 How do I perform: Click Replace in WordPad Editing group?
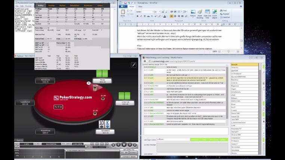click(x=225, y=14)
